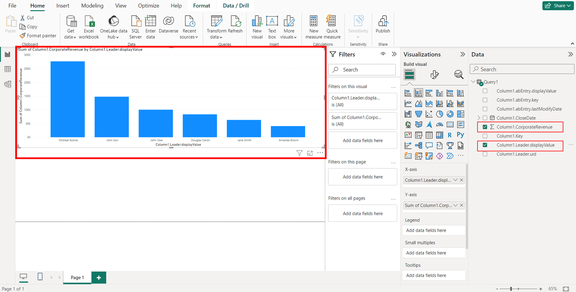Click the Share button
The height and width of the screenshot is (292, 576).
(558, 5)
